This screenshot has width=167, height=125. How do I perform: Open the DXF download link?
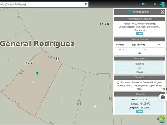click(140, 68)
